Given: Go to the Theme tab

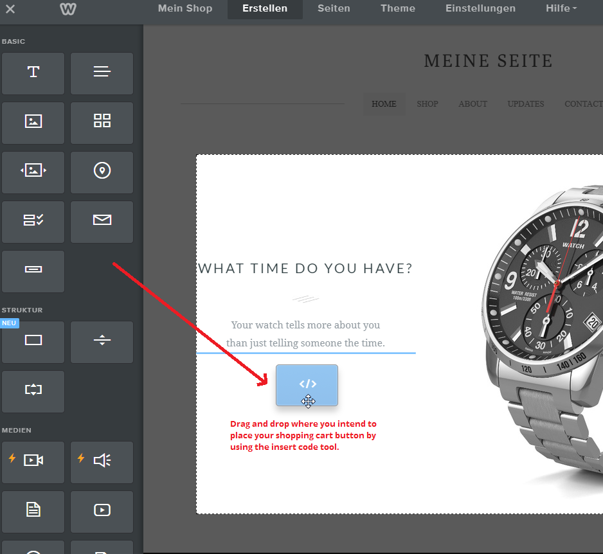Looking at the screenshot, I should 398,8.
